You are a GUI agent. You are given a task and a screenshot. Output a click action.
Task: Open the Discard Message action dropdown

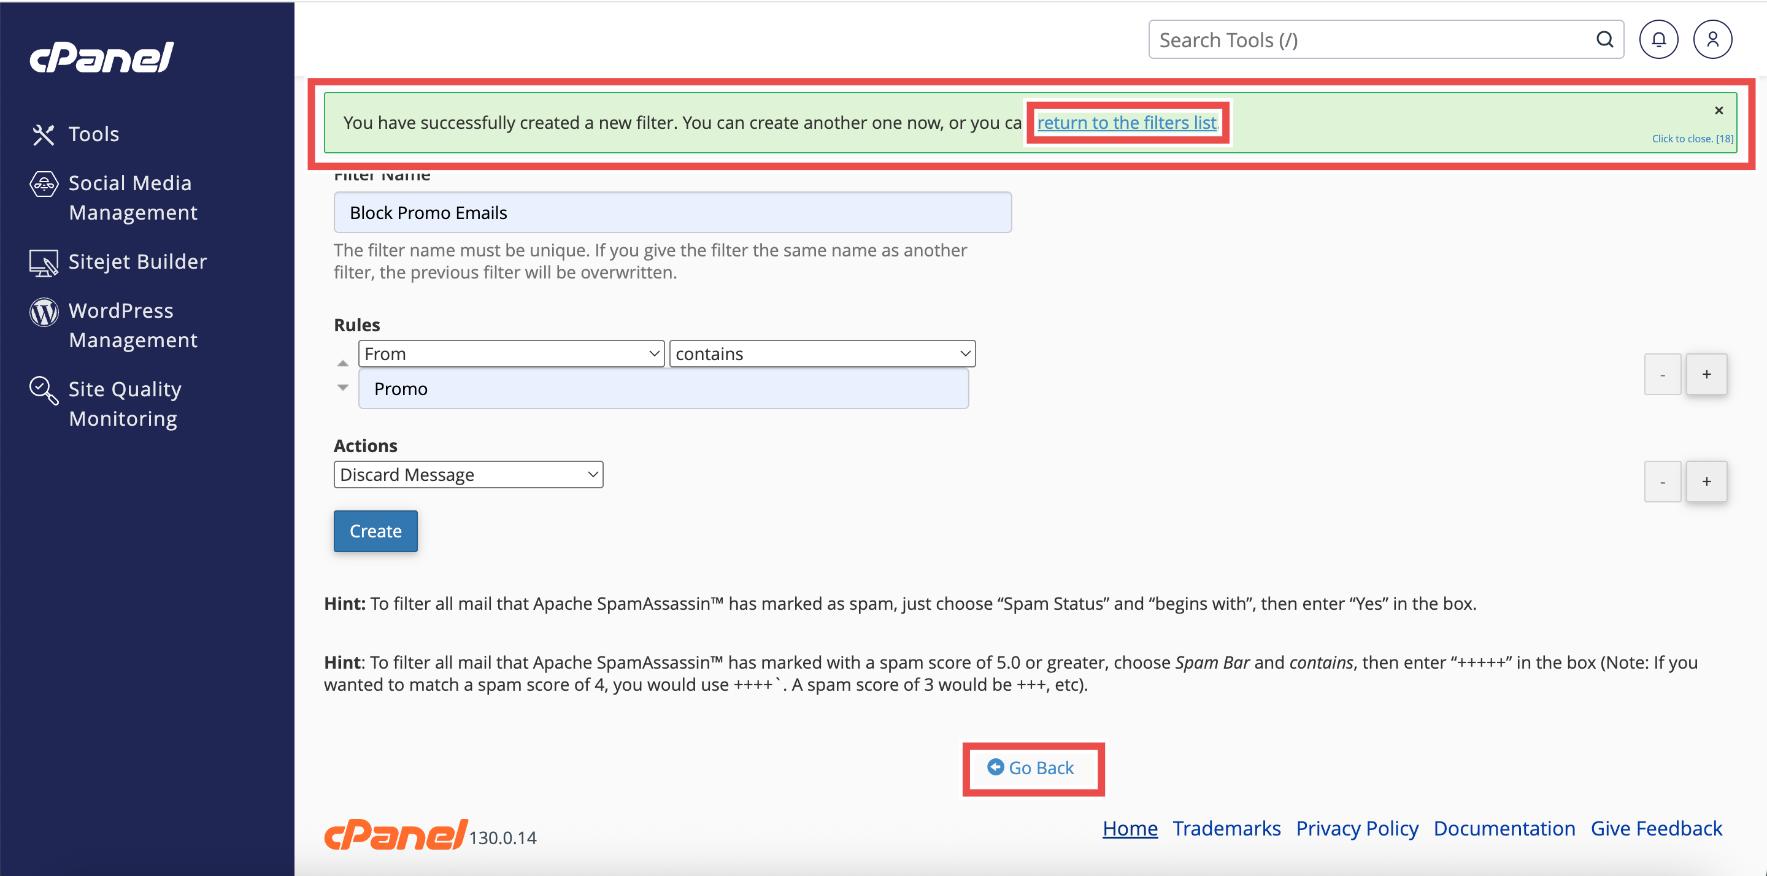coord(468,475)
